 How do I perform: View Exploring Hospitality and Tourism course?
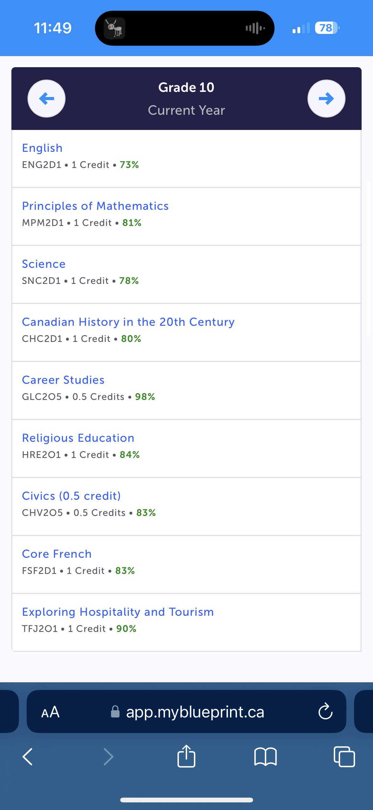point(118,612)
